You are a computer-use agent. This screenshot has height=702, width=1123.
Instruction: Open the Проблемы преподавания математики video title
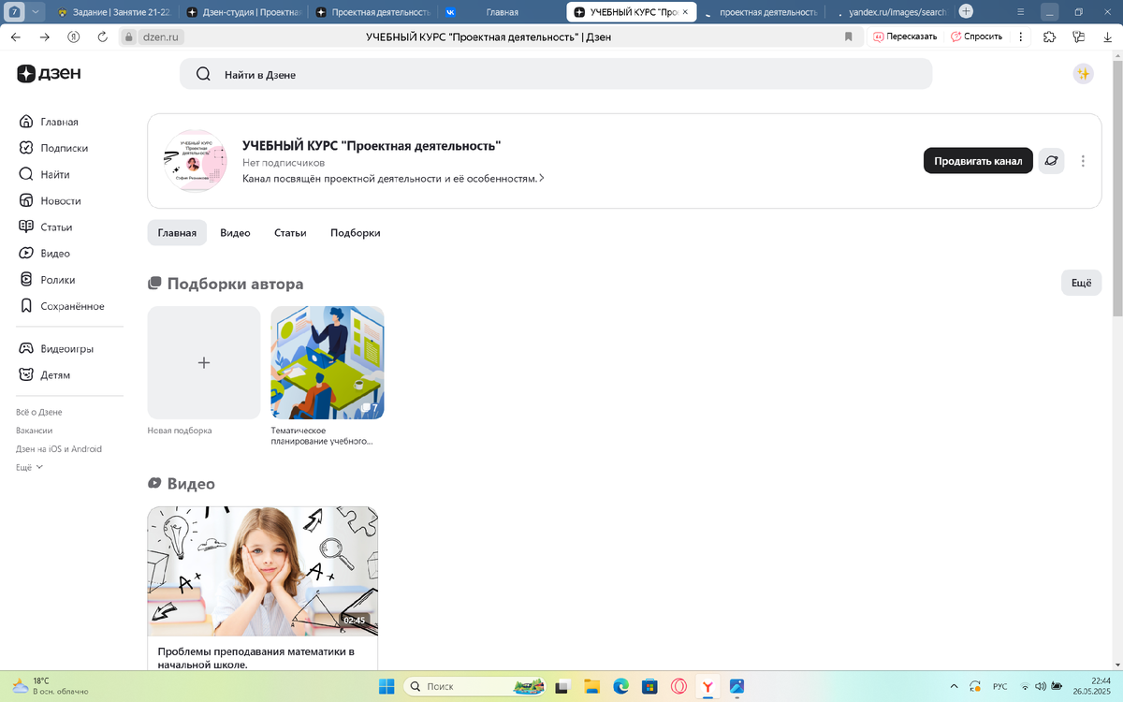[256, 657]
